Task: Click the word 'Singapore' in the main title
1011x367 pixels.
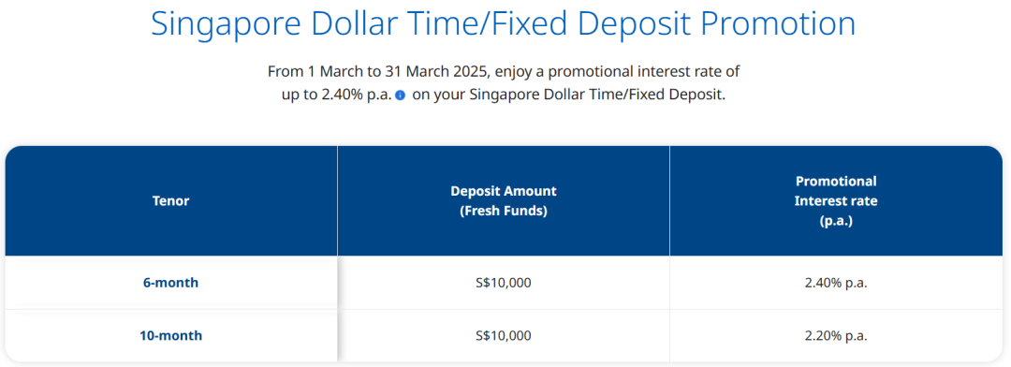Action: pyautogui.click(x=226, y=25)
